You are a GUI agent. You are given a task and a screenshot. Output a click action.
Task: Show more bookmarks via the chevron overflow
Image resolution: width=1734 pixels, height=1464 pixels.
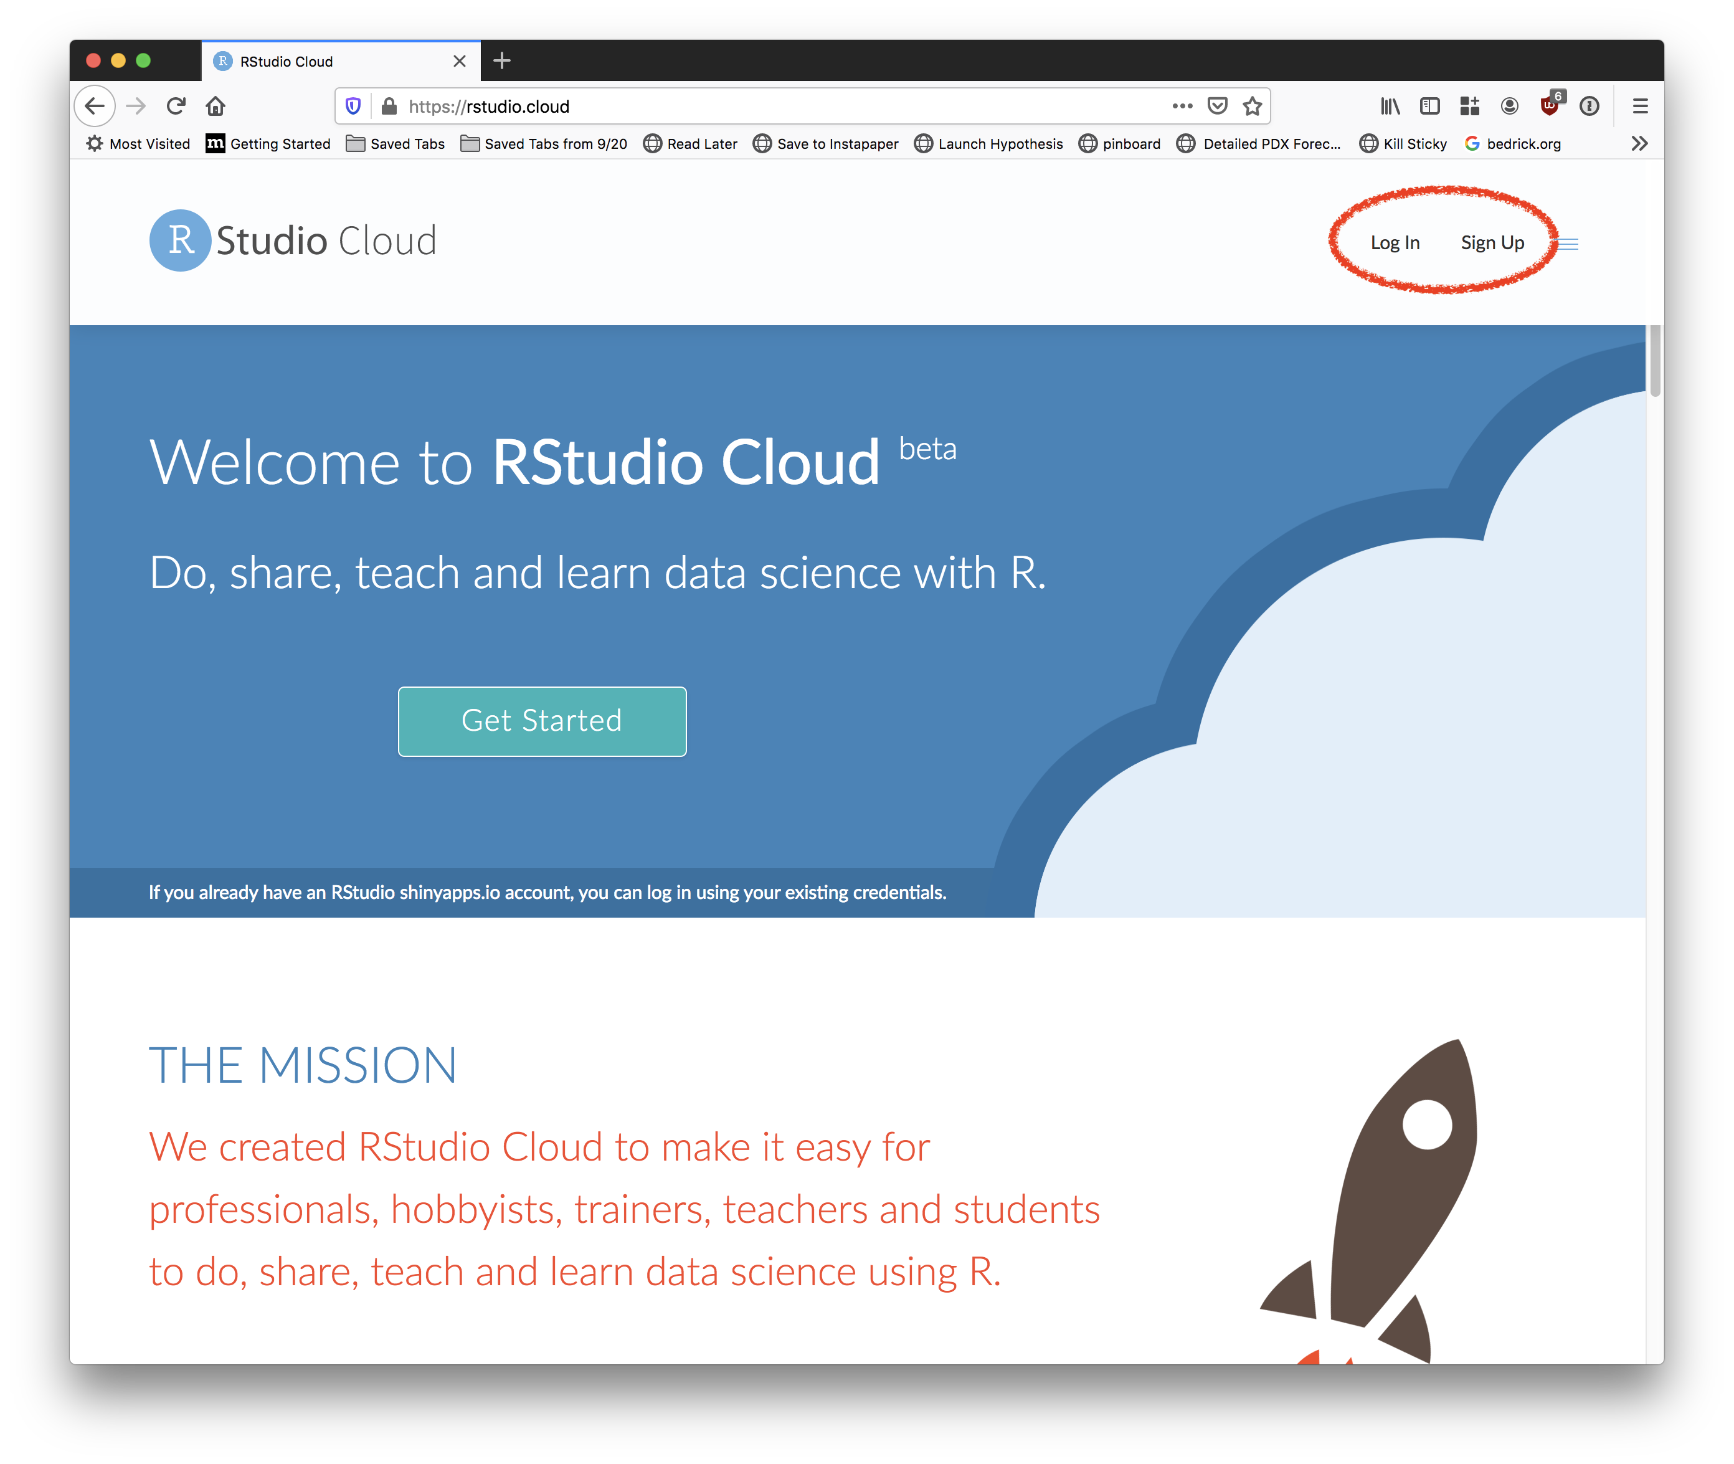tap(1639, 143)
